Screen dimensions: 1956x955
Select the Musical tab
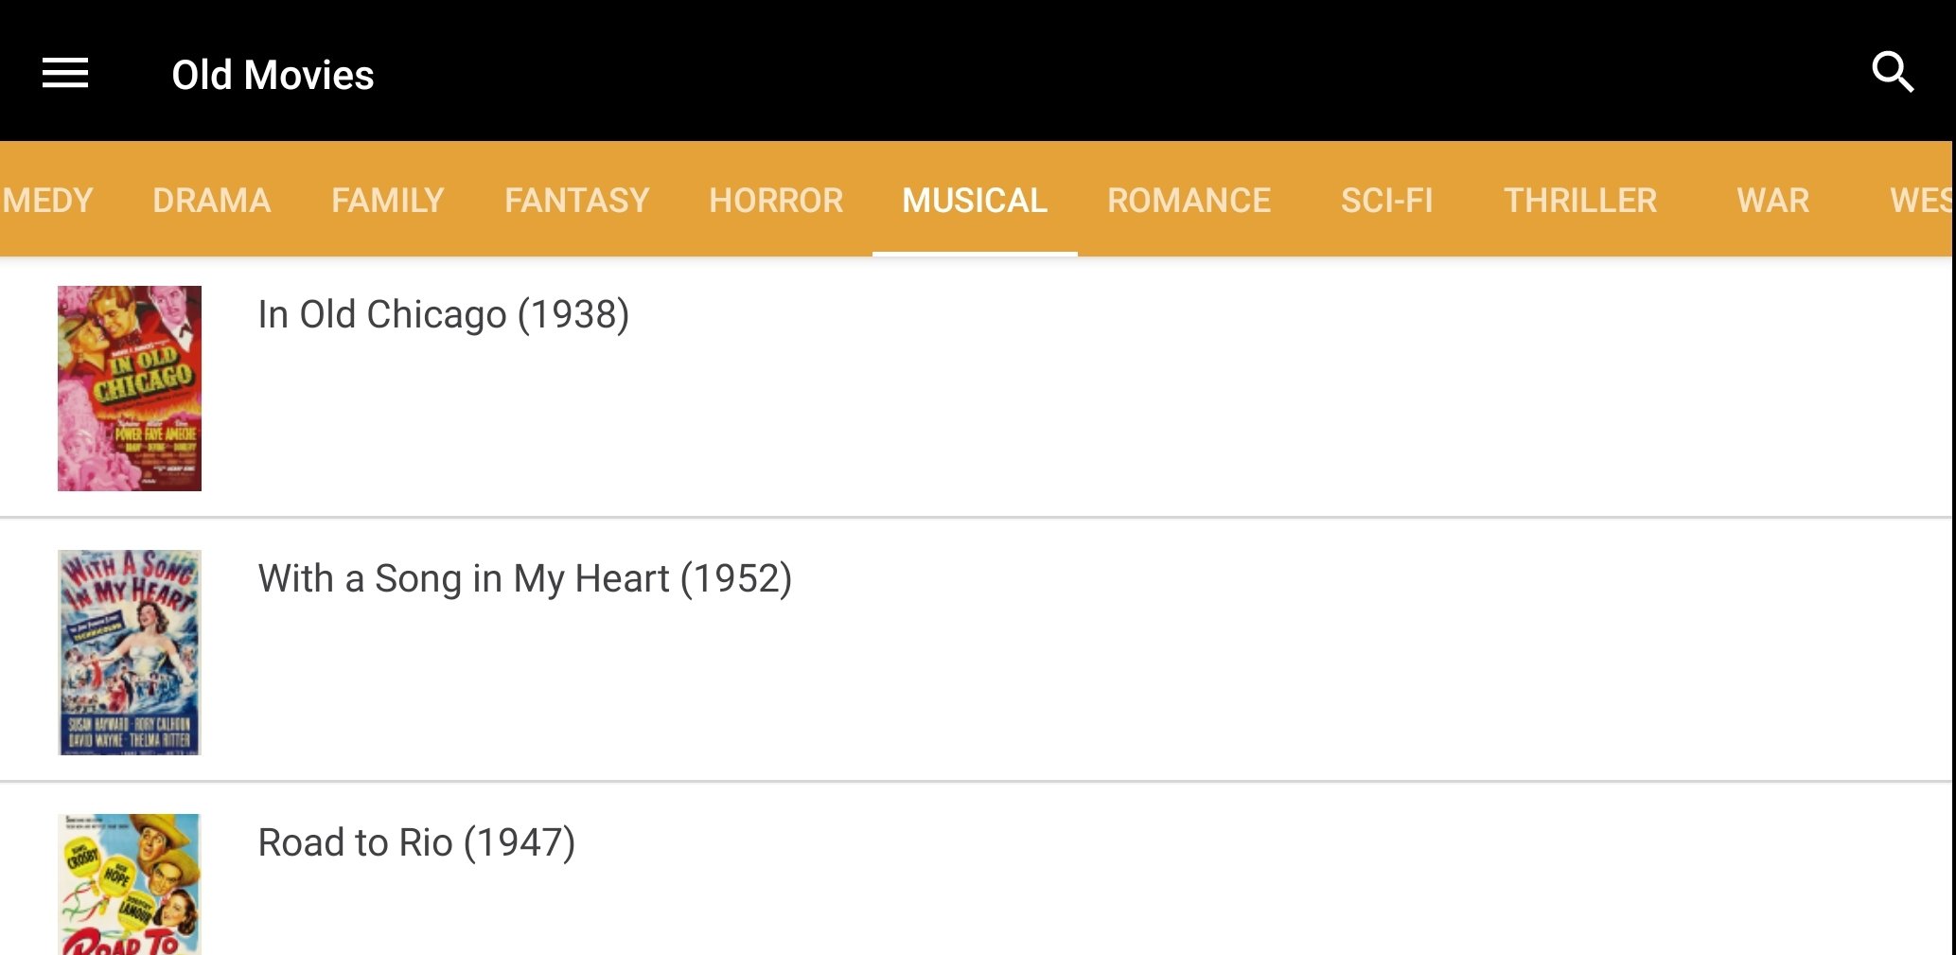point(975,200)
